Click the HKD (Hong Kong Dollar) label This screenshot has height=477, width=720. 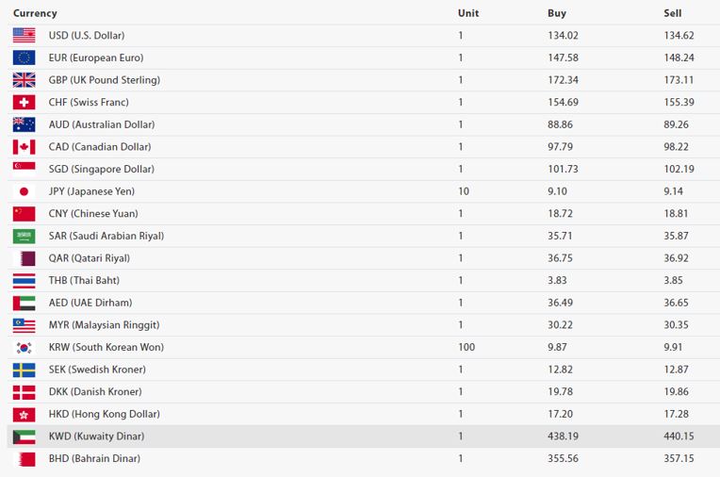point(105,414)
